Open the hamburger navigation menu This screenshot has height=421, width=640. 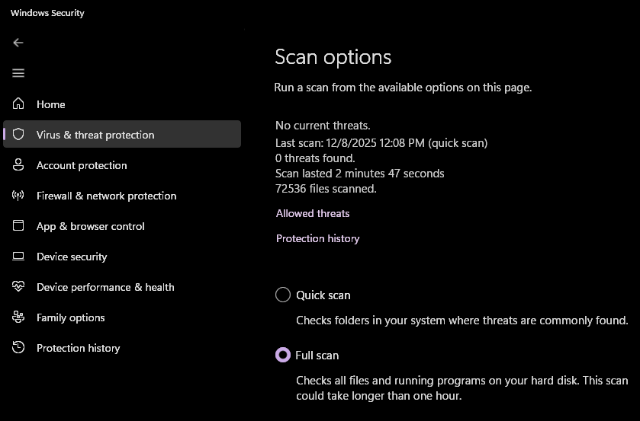[x=18, y=73]
